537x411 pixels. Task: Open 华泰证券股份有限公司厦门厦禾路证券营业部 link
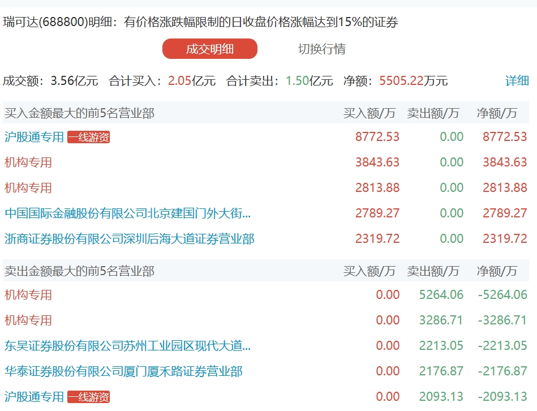[x=123, y=371]
